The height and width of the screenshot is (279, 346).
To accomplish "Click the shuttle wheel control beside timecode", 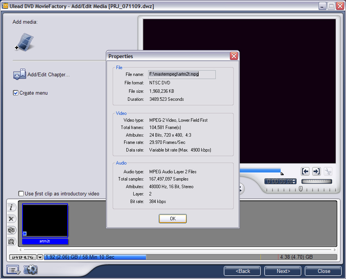I will coord(317,181).
